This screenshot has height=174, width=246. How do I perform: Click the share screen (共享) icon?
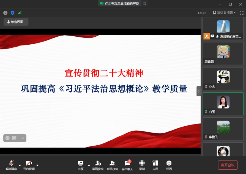tap(81, 165)
